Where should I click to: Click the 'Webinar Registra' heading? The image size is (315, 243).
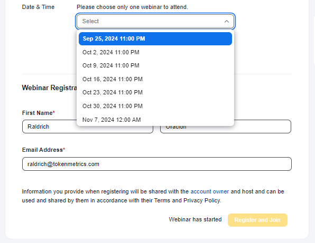(x=49, y=88)
